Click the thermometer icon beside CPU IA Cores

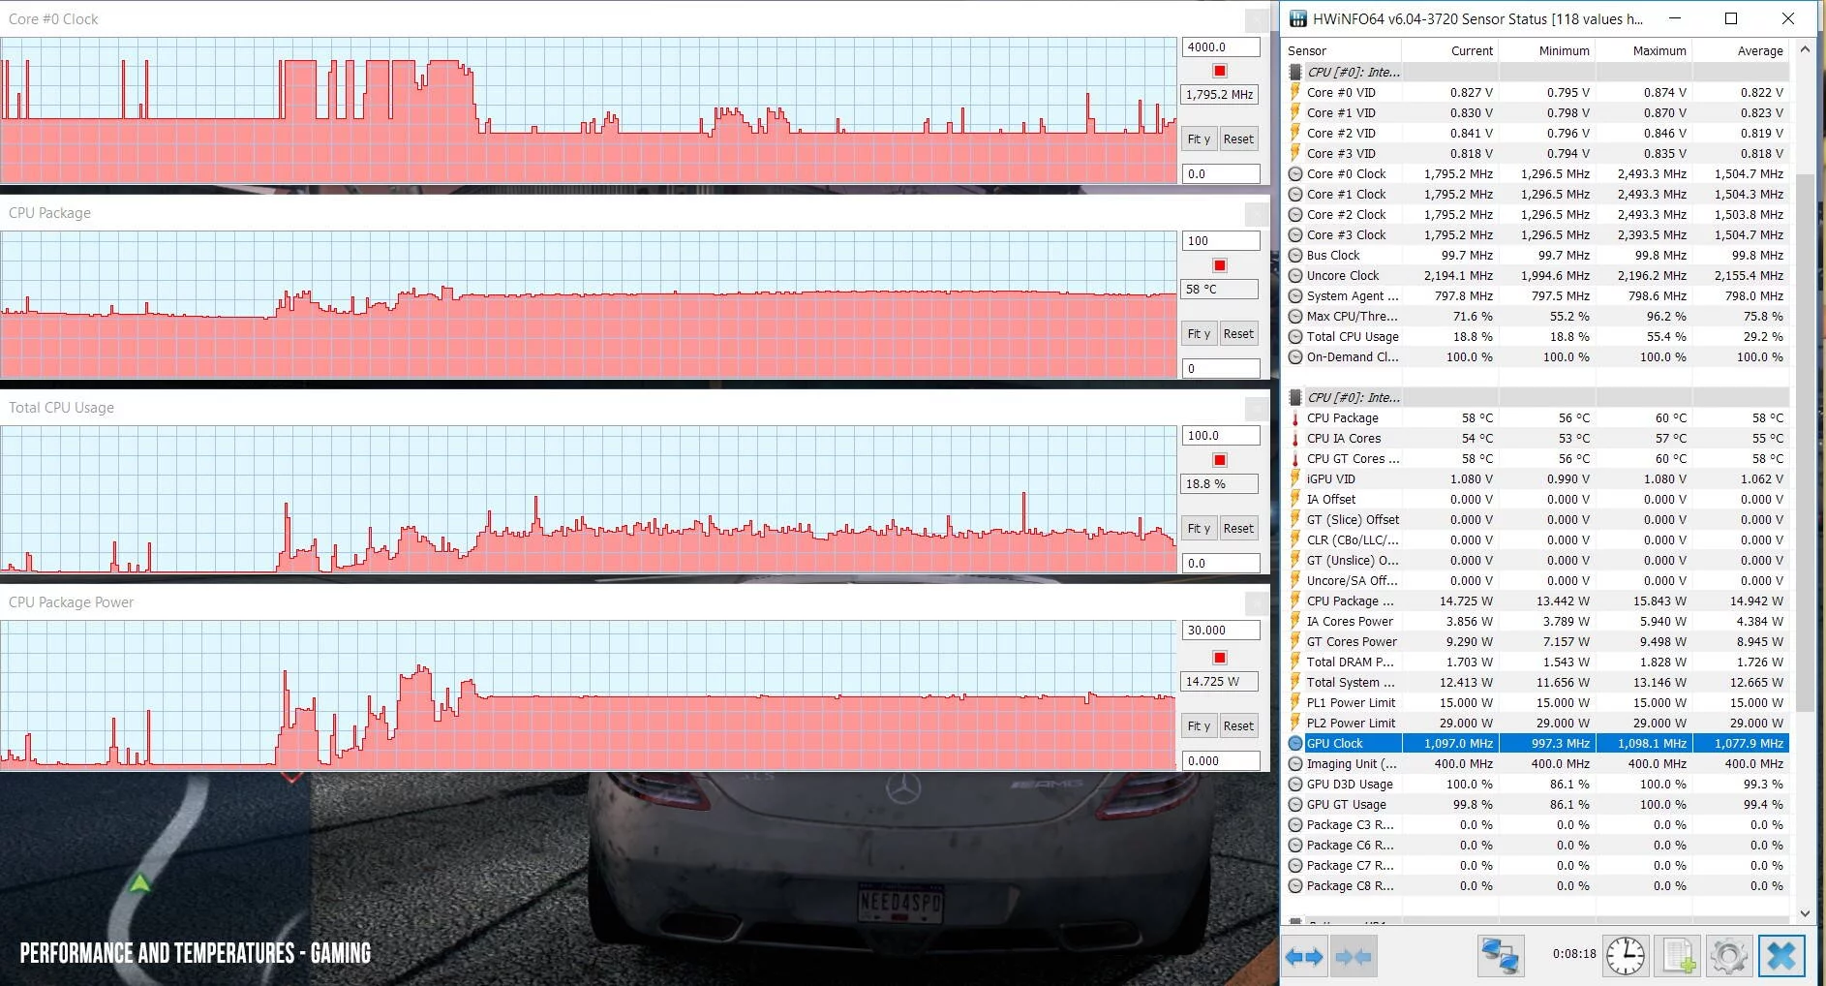point(1295,438)
